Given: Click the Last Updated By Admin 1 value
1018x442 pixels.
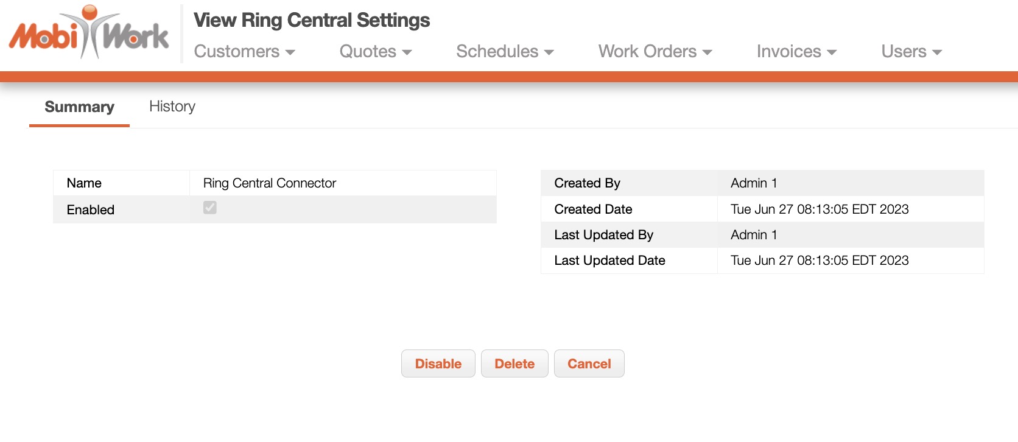Looking at the screenshot, I should click(754, 235).
